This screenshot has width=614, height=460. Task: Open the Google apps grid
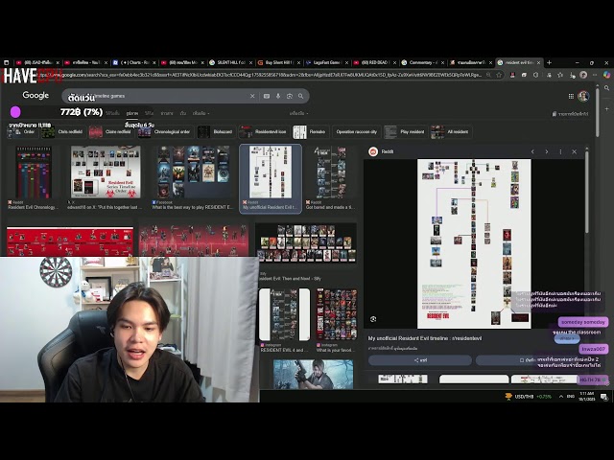(571, 96)
